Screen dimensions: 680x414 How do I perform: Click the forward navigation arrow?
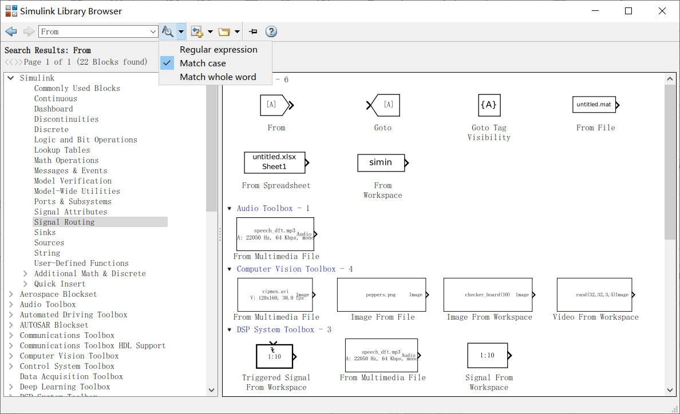[x=27, y=31]
